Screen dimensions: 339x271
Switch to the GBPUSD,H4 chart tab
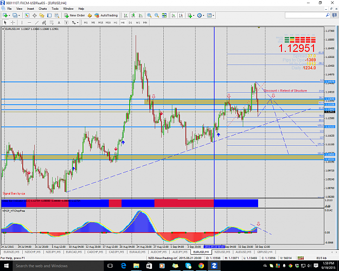[x=265, y=252]
